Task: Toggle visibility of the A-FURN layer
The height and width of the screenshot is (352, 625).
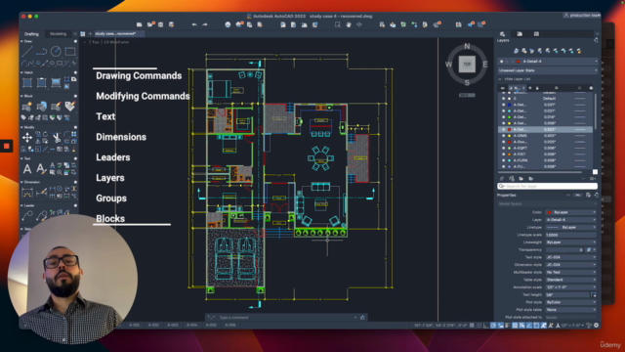Action: (503, 160)
